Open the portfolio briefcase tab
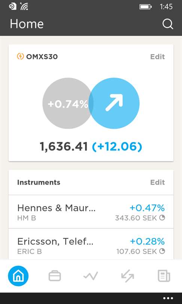Screen dimensions: 182x304 pos(55,276)
